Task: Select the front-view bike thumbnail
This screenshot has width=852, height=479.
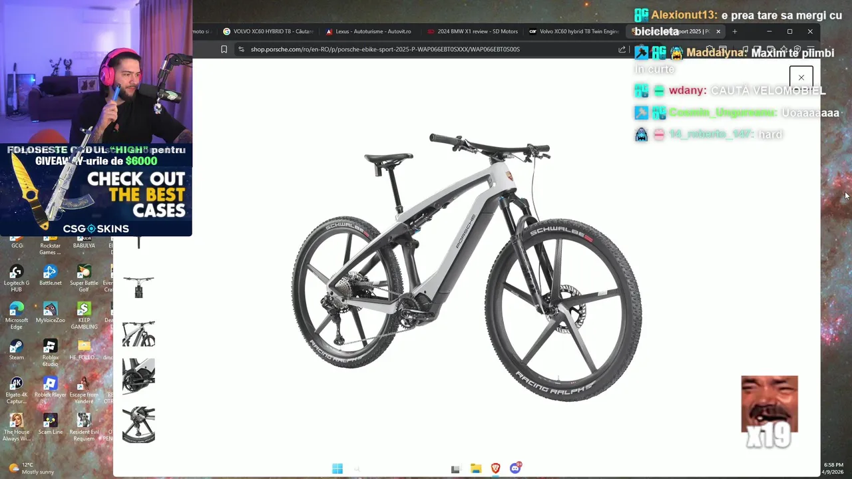Action: click(138, 287)
